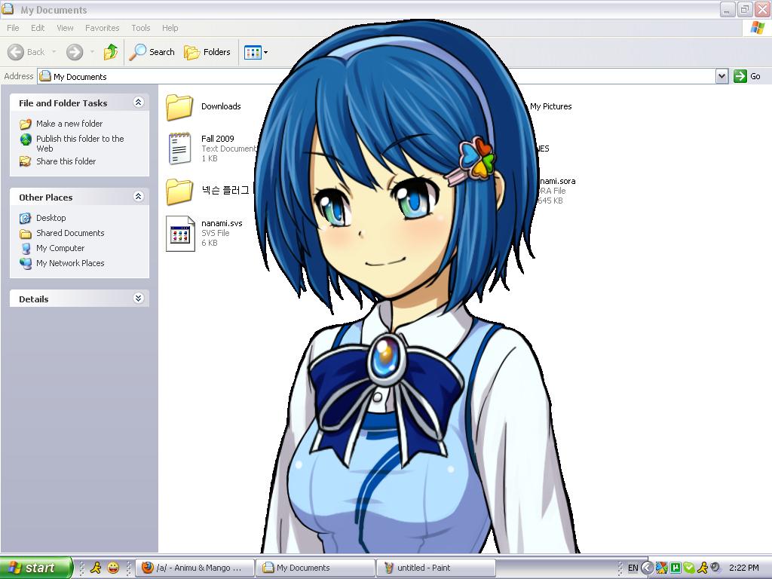Click the green shield tray icon
The width and height of the screenshot is (772, 579).
click(689, 568)
